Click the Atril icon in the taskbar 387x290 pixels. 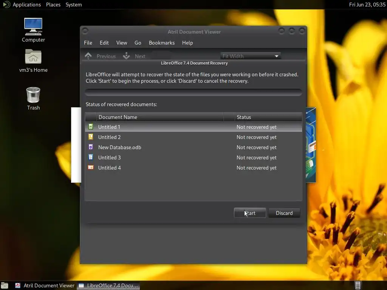(x=18, y=285)
